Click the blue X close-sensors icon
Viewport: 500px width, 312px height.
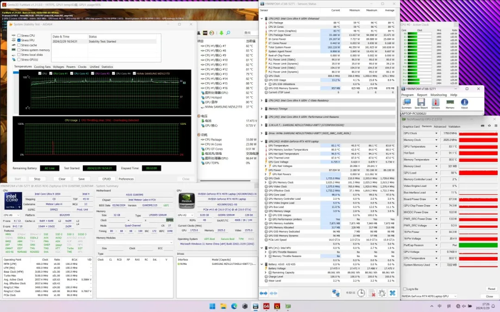point(393,293)
